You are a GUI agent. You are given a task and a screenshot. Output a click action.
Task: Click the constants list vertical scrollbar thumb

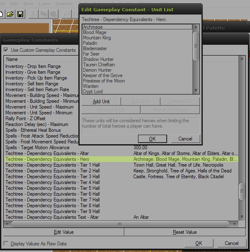coord(242,191)
